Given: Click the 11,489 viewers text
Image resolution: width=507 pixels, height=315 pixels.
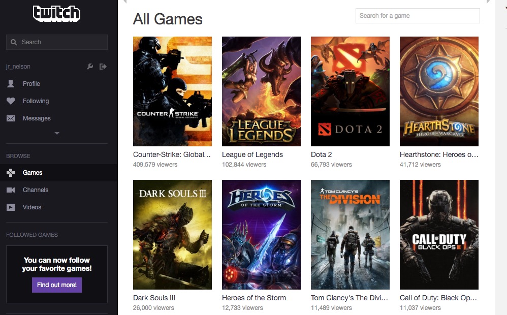Looking at the screenshot, I should point(331,308).
